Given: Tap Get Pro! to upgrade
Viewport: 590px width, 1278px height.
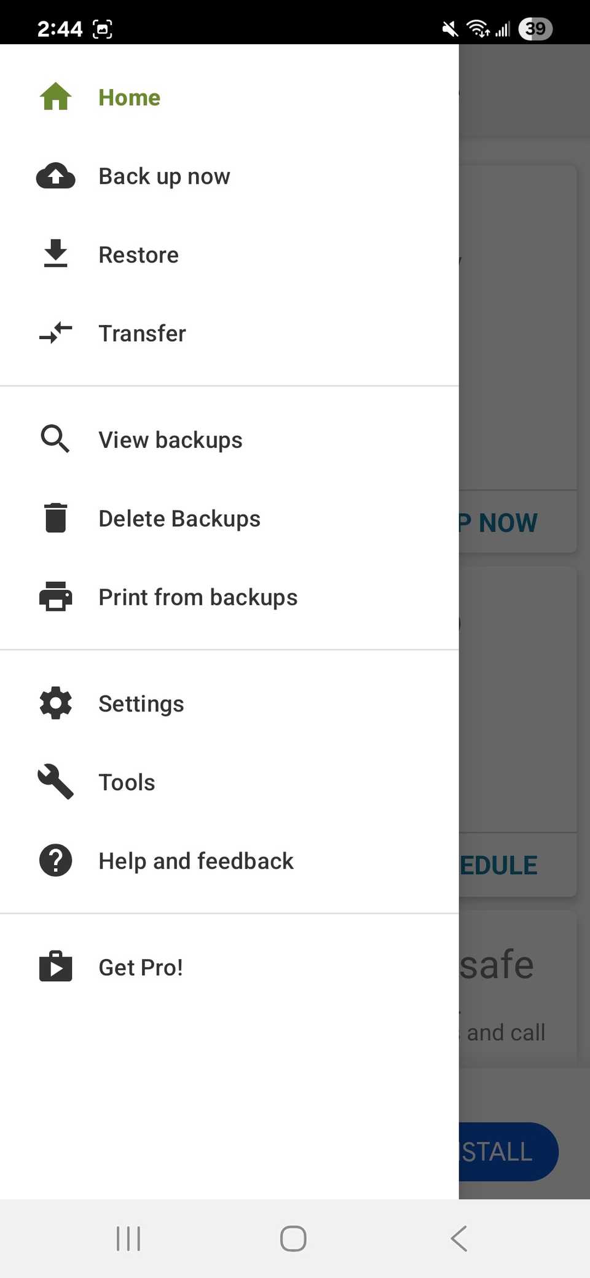Looking at the screenshot, I should (140, 966).
